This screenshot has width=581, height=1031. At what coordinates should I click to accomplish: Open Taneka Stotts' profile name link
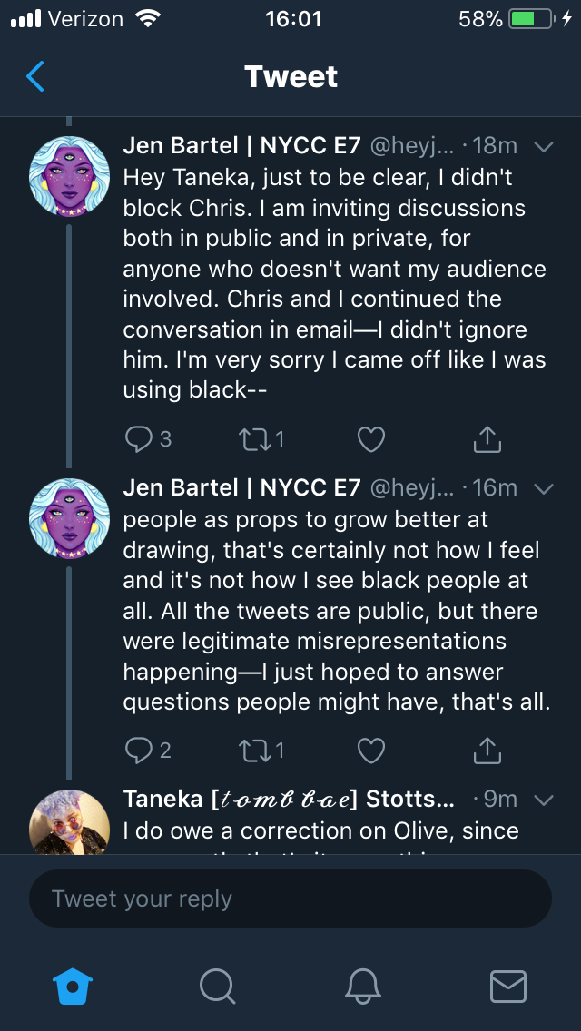(289, 800)
